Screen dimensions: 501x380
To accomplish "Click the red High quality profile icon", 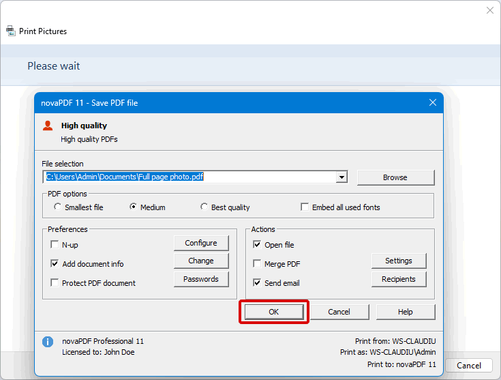I will coord(48,126).
